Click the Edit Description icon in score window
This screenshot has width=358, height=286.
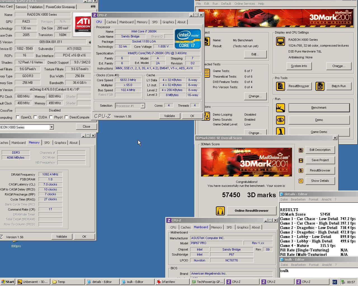tap(301, 150)
